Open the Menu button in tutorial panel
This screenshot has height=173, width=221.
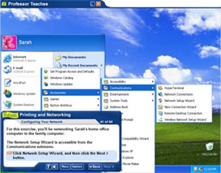click(x=65, y=167)
